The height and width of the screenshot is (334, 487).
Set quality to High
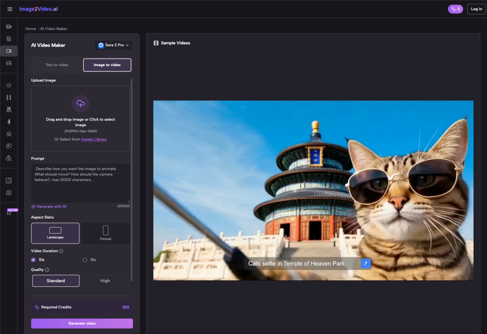click(x=105, y=281)
